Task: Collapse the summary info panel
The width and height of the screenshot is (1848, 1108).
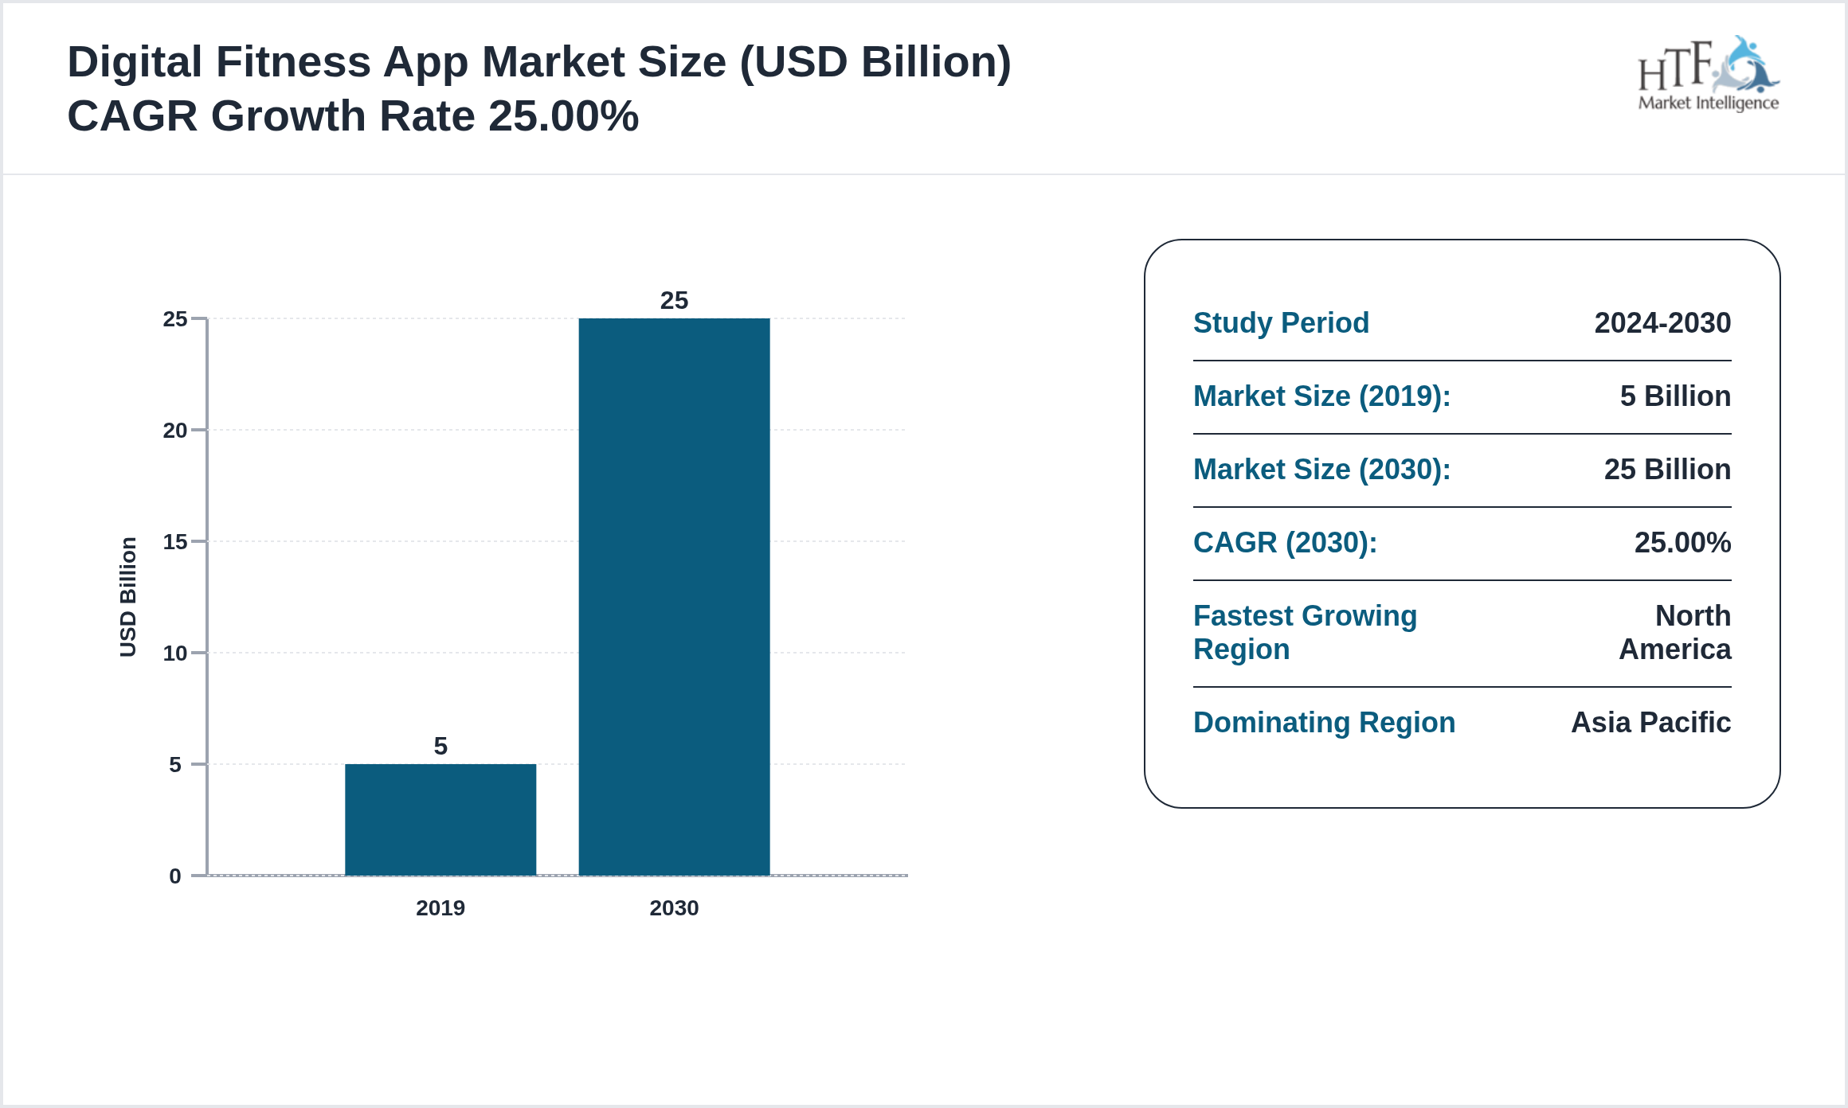Action: click(x=1466, y=525)
